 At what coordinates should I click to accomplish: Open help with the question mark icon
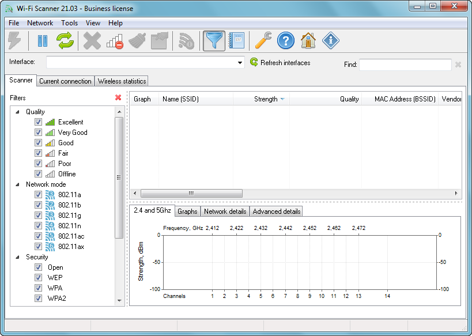(286, 41)
